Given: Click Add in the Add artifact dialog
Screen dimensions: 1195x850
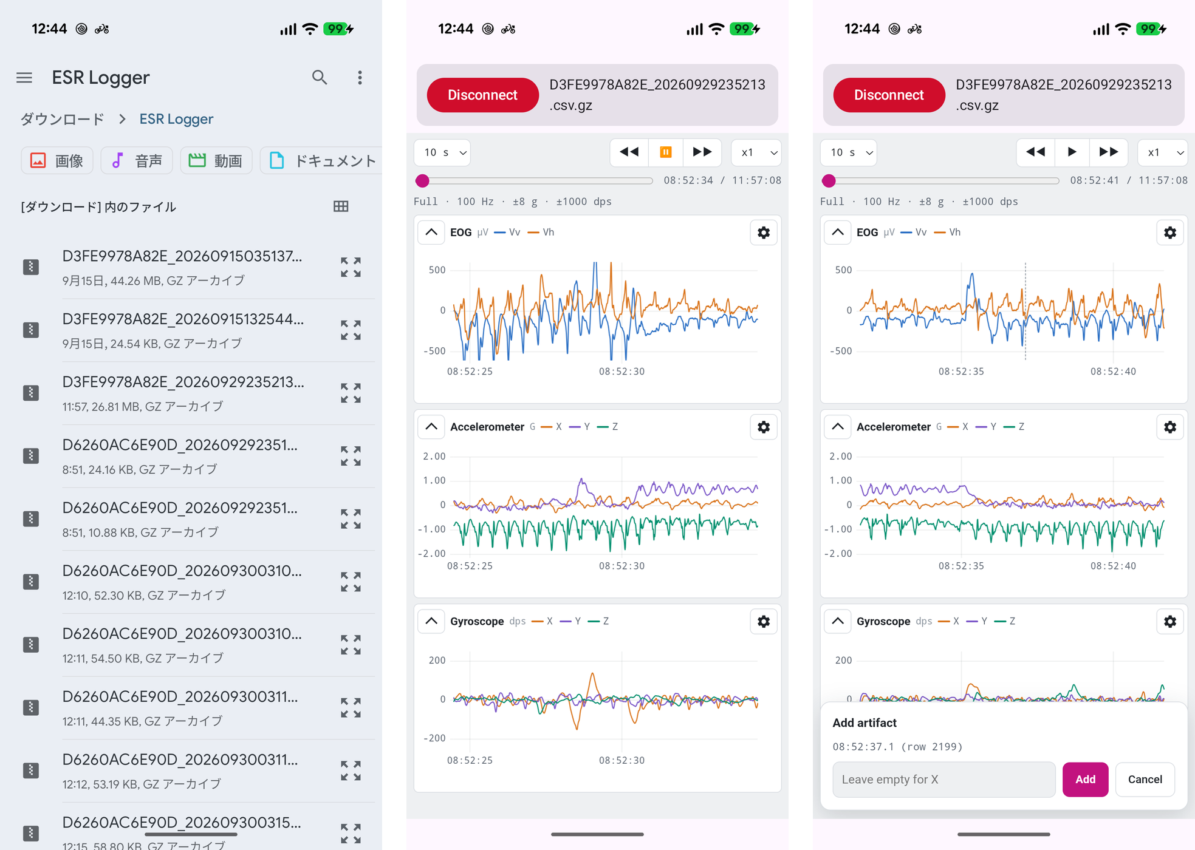Looking at the screenshot, I should tap(1085, 780).
